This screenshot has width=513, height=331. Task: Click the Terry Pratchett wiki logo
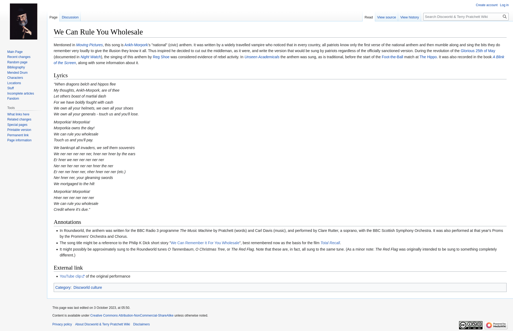point(24,21)
